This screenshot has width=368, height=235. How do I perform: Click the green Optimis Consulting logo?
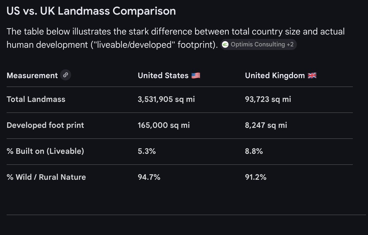pos(225,45)
